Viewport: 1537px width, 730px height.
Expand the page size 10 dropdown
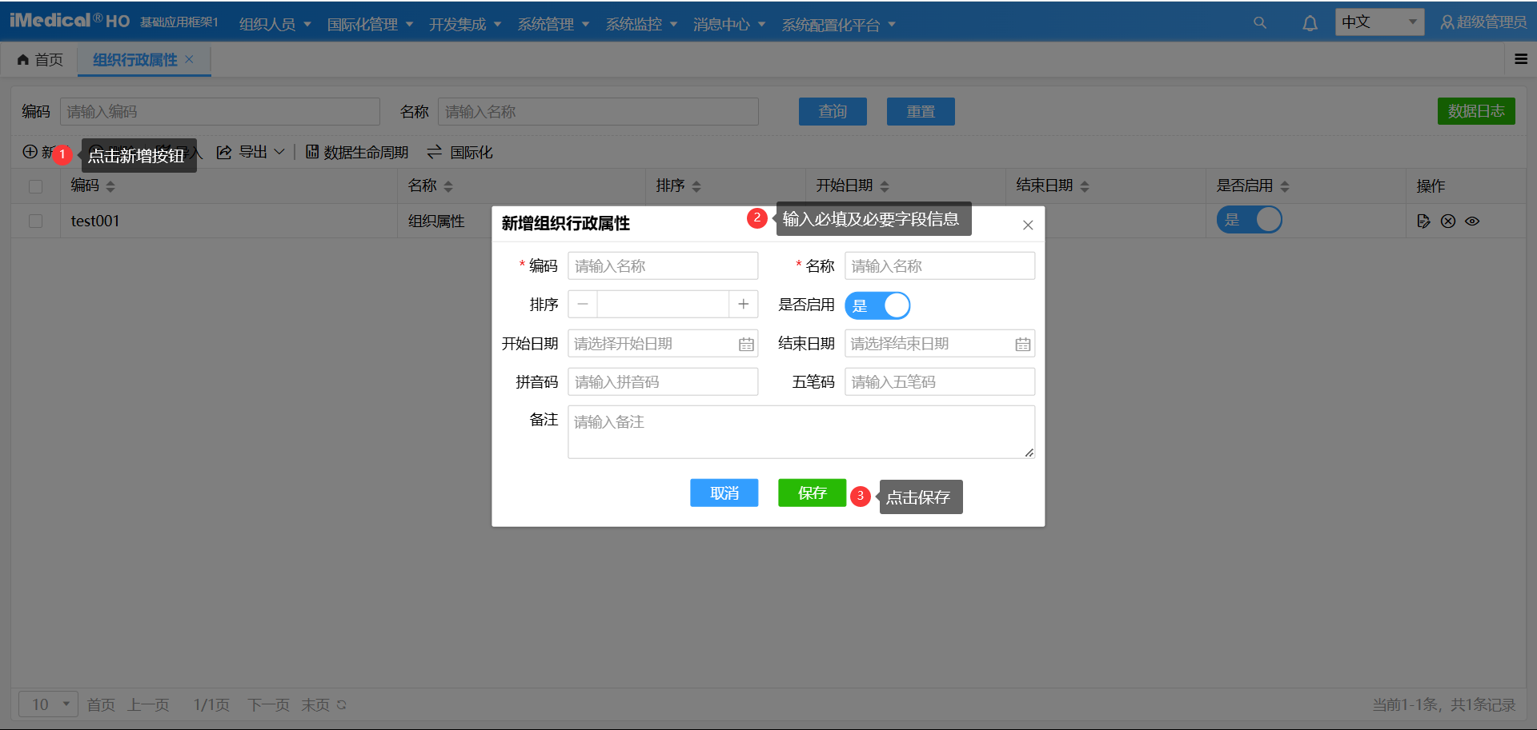[48, 704]
